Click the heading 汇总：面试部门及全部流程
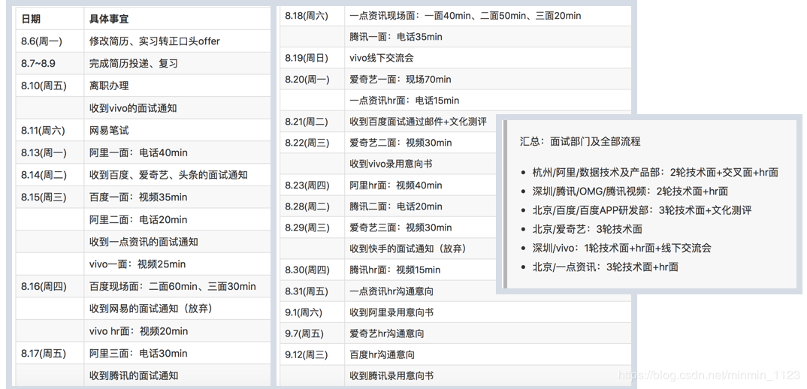Image resolution: width=807 pixels, height=389 pixels. click(x=580, y=141)
